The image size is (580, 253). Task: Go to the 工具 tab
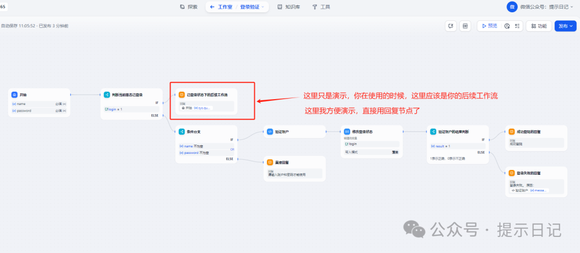point(321,7)
